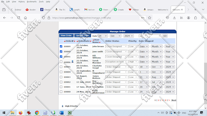Image resolution: width=207 pixels, height=116 pixels.
Task: Open Chrome from the taskbar
Action: click(x=37, y=113)
